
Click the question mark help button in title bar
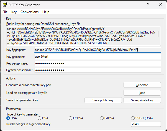click(x=148, y=5)
